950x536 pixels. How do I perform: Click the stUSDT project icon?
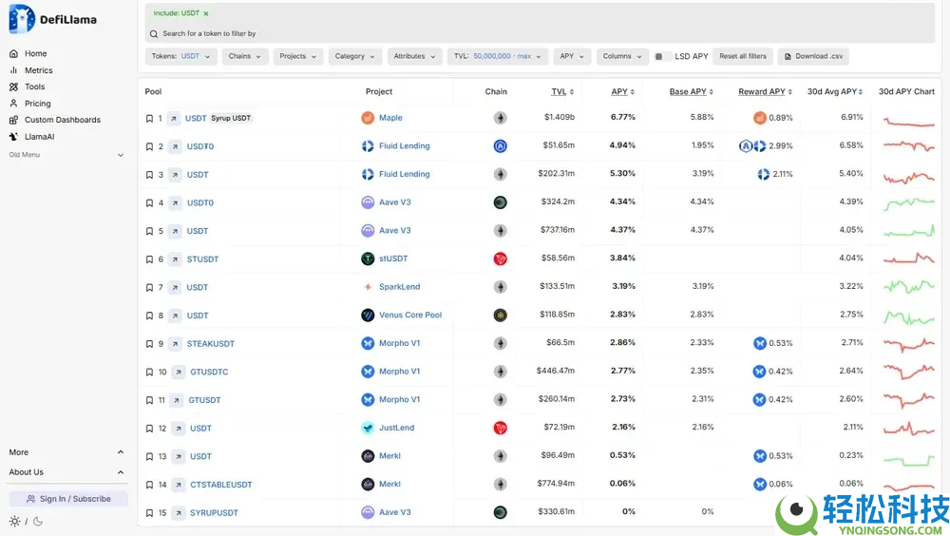pos(368,258)
